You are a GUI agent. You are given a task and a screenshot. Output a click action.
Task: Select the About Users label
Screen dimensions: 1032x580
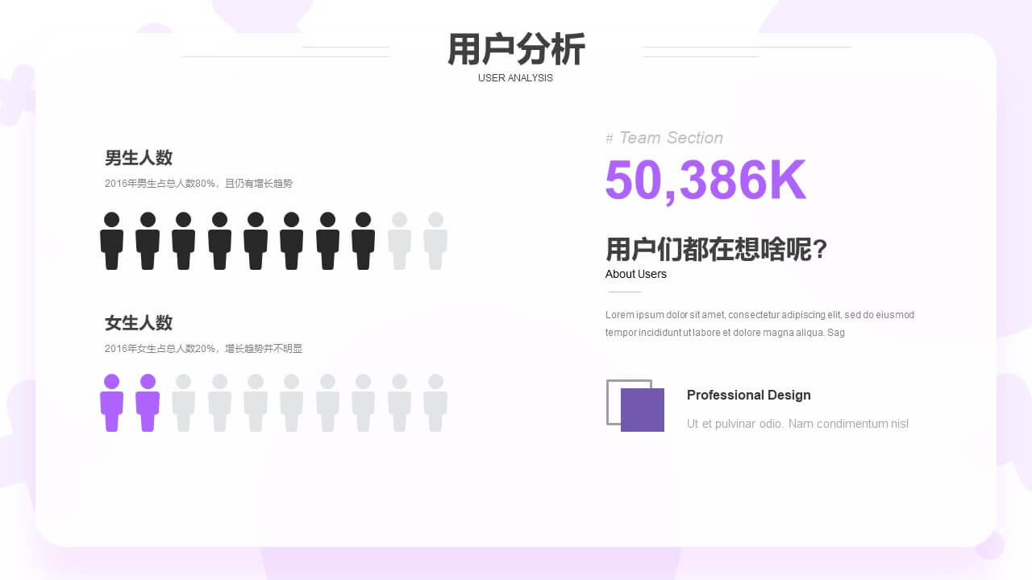tap(636, 274)
